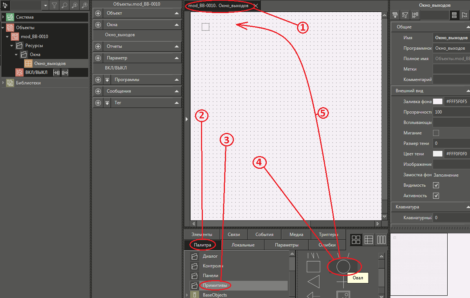The height and width of the screenshot is (298, 470).
Task: Click the filter funnel icon above project tree
Action: 54,5
